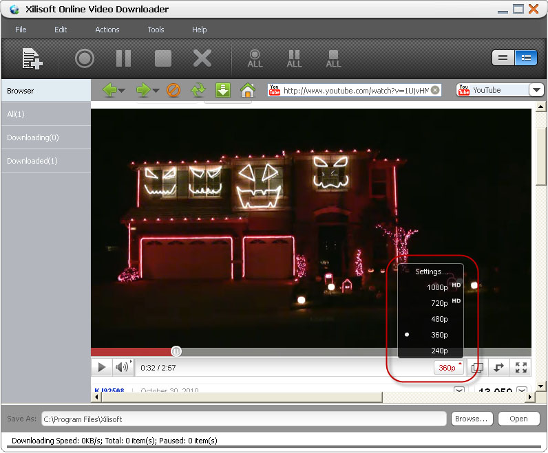Select 720p HD video quality option

pyautogui.click(x=439, y=302)
